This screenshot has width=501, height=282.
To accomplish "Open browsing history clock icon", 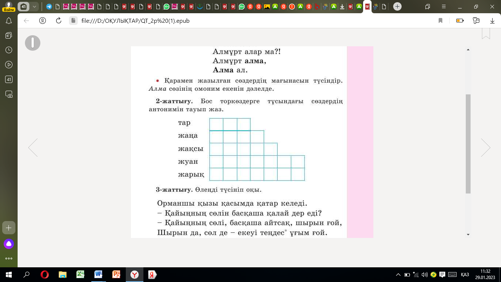I will click(x=9, y=50).
